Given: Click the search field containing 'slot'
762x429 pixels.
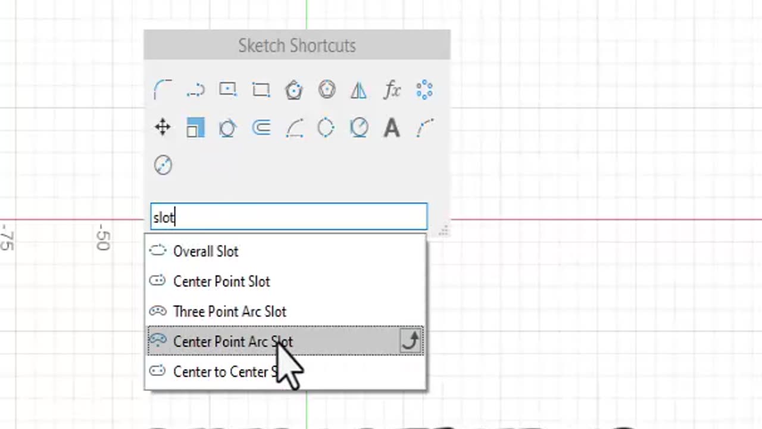Looking at the screenshot, I should [x=289, y=217].
